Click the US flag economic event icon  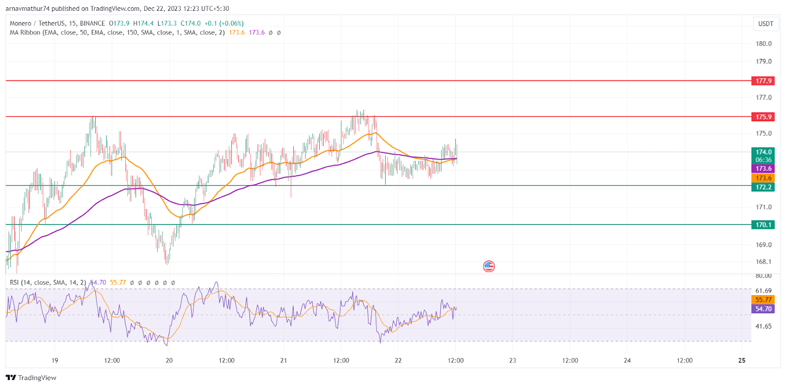(x=488, y=267)
